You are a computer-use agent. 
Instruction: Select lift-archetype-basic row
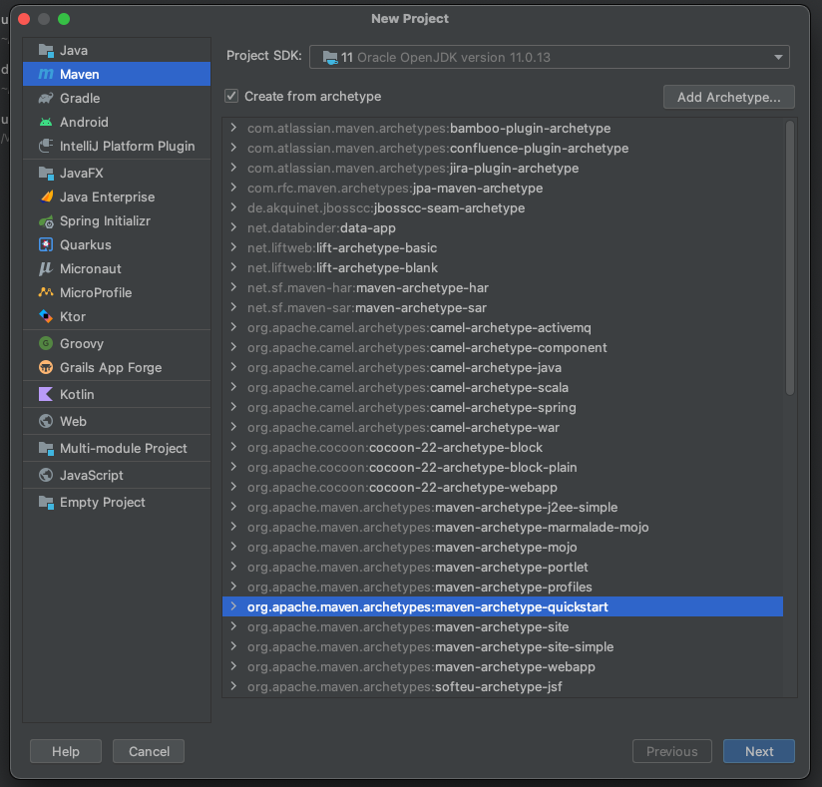coord(503,247)
